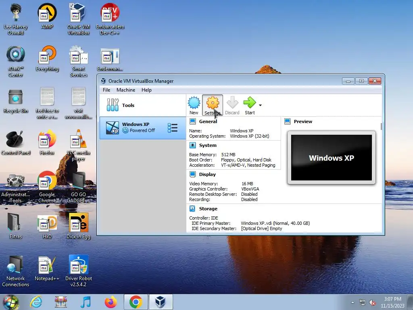413x310 pixels.
Task: Click the Preview section monitor icon
Action: pos(287,121)
